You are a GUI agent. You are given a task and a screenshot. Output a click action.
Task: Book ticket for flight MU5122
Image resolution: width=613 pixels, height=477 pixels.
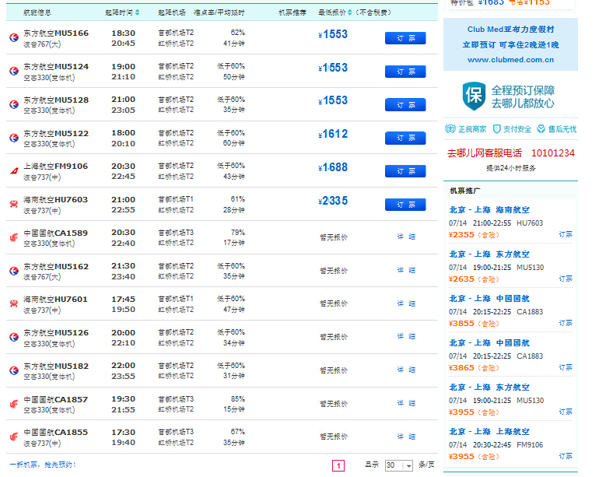tap(405, 138)
